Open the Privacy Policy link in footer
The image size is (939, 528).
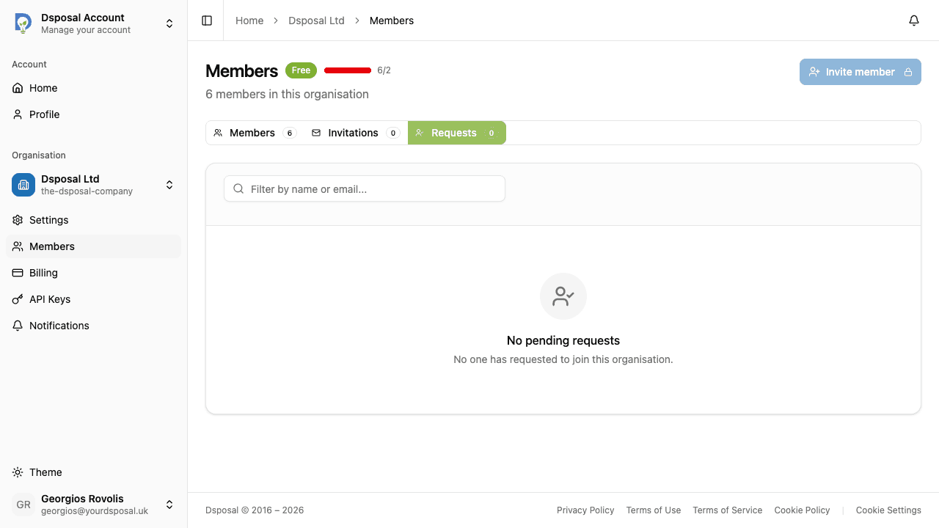(585, 510)
